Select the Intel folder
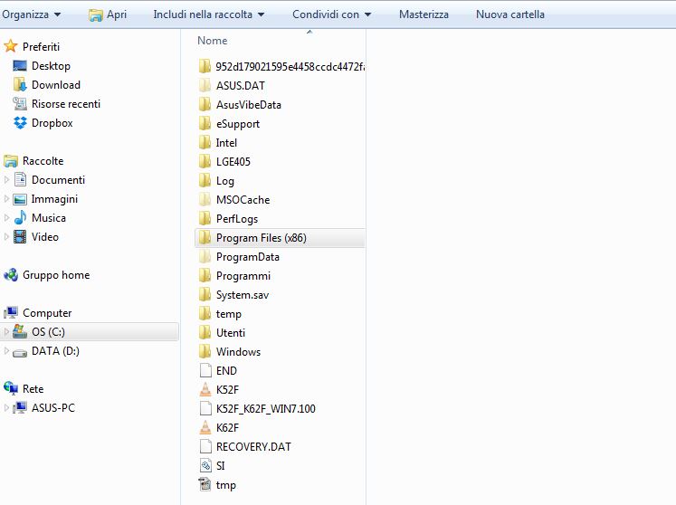The height and width of the screenshot is (505, 676). [218, 142]
